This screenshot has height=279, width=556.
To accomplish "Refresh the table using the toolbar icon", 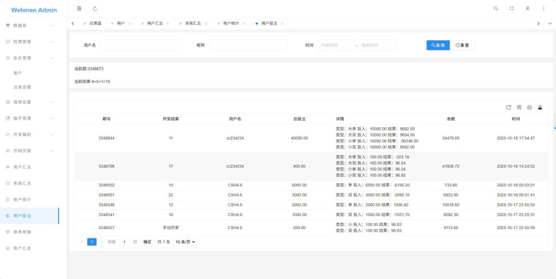I will pyautogui.click(x=509, y=107).
